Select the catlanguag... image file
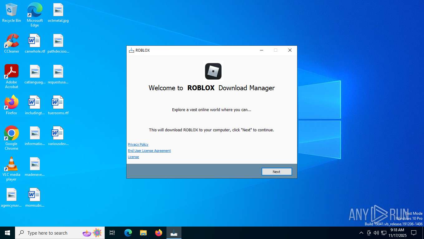Image resolution: width=424 pixels, height=239 pixels. pos(35,75)
